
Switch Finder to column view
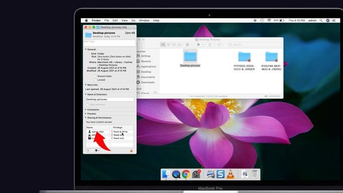(174, 44)
